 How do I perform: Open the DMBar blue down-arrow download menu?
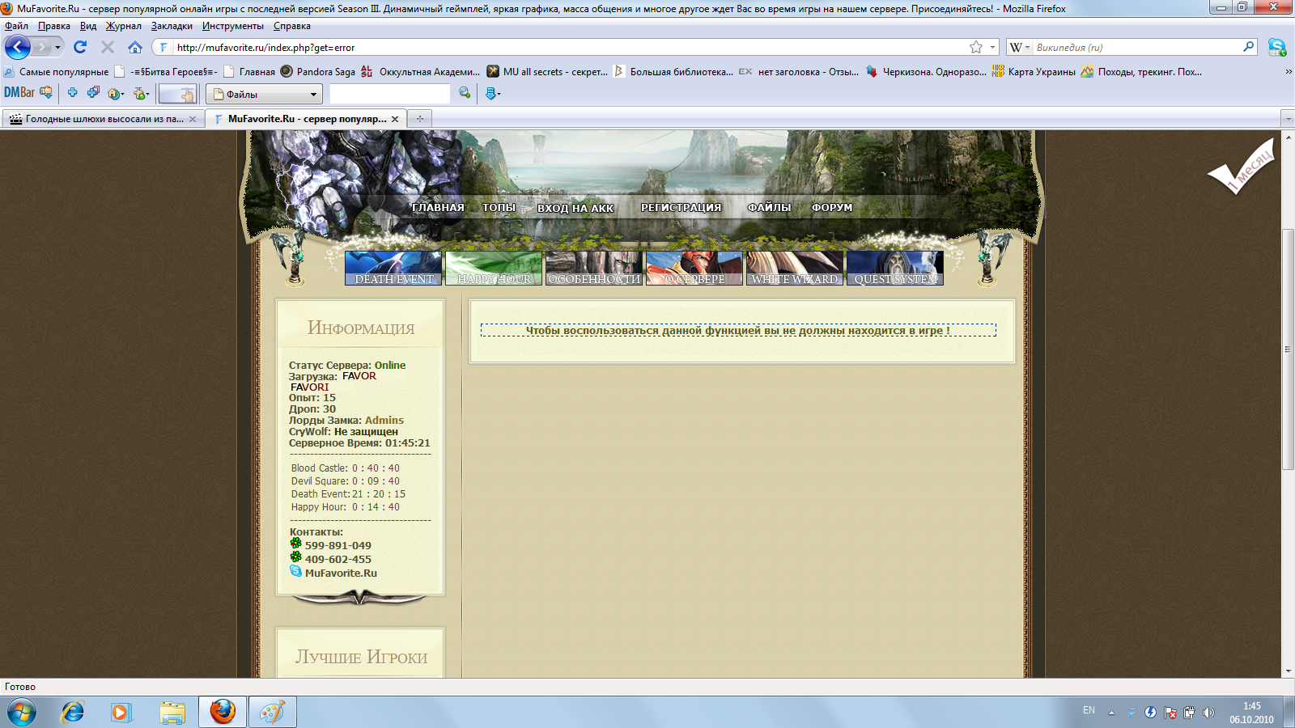[x=492, y=94]
